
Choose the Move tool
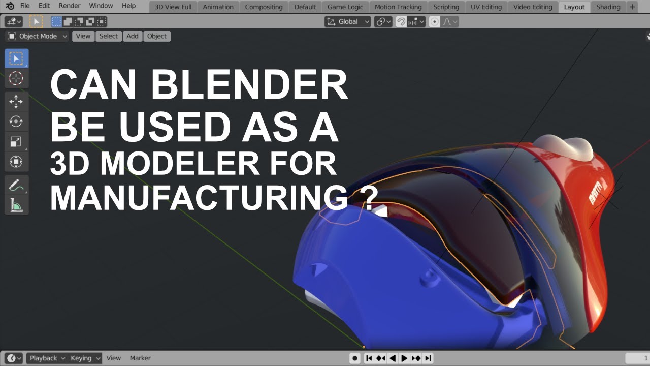coord(16,102)
